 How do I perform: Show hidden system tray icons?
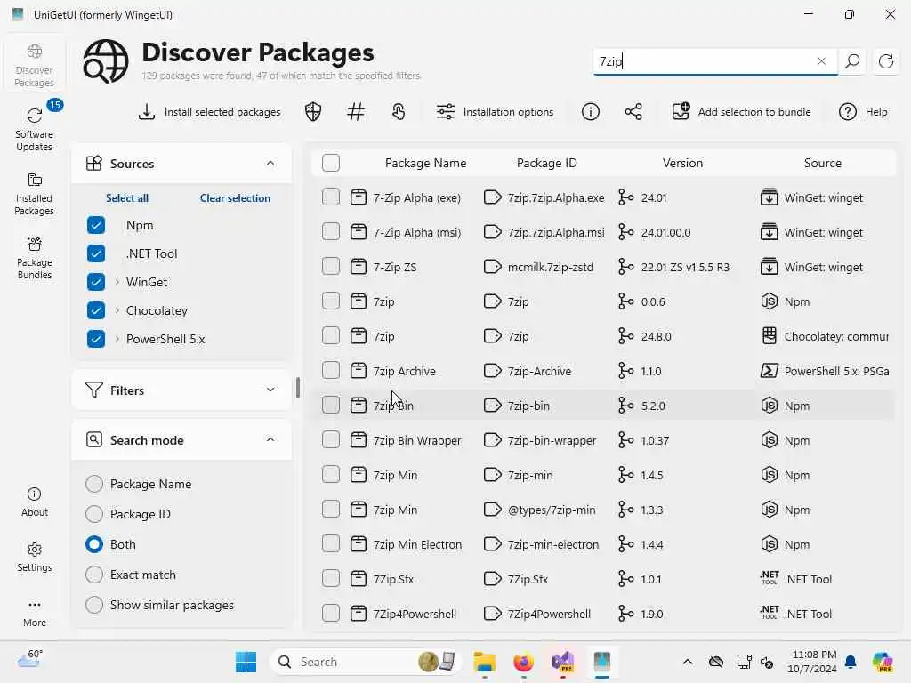coord(688,662)
